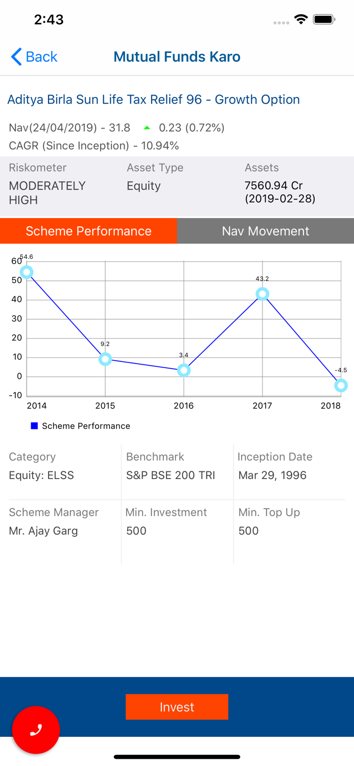354x766 pixels.
Task: Click the blue back chevron arrow
Action: 14,57
